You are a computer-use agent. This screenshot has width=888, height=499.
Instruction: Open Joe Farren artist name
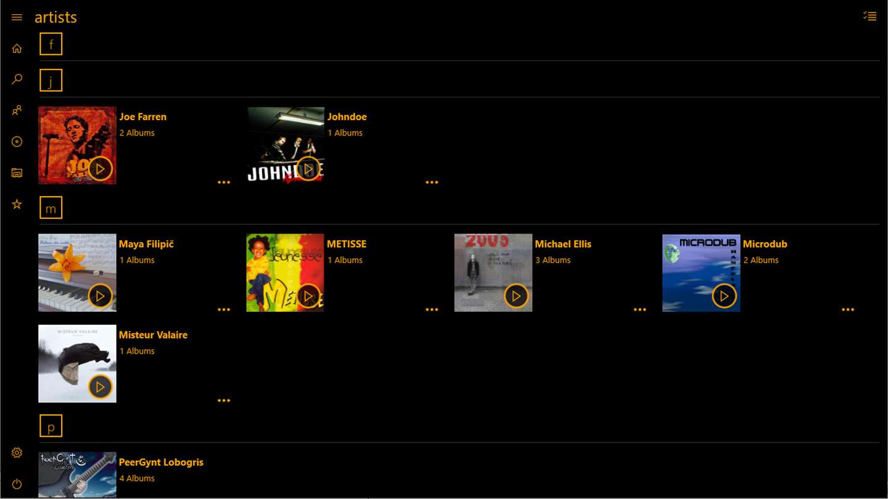tap(143, 116)
